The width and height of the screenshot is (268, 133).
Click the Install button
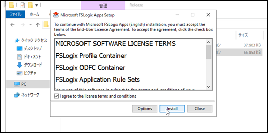pyautogui.click(x=172, y=109)
